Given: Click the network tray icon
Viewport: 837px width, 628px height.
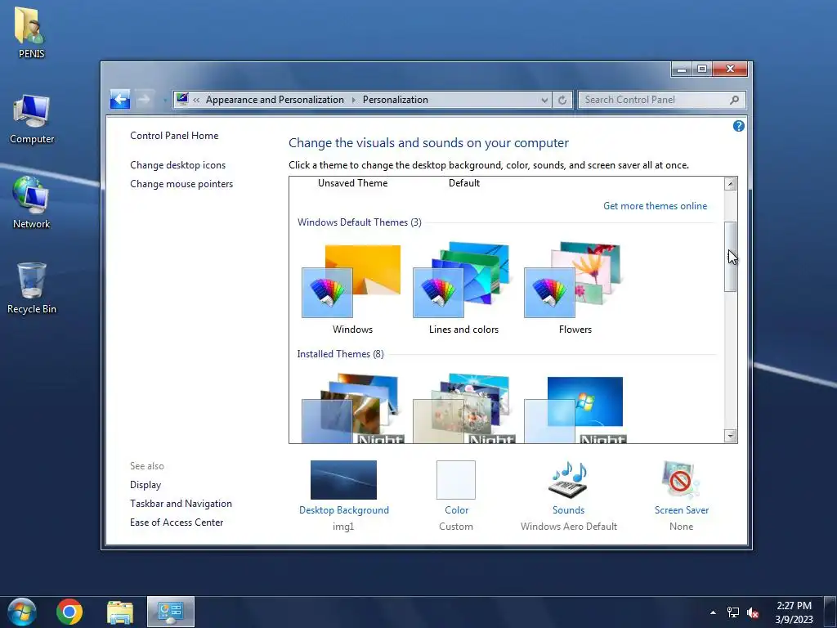Looking at the screenshot, I should pos(733,612).
